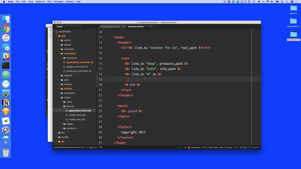Select mailer.html.erb file
Screen dimensions: 301x169
(x=77, y=115)
